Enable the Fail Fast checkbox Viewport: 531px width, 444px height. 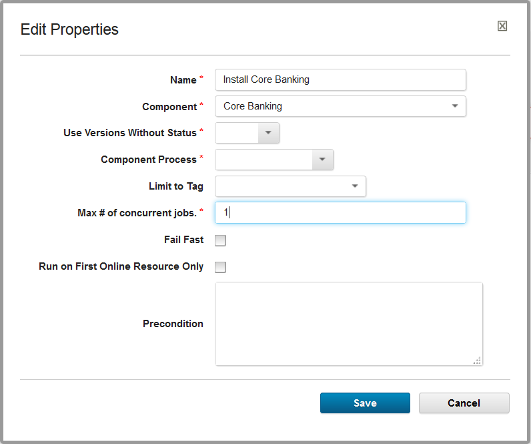[x=221, y=240]
